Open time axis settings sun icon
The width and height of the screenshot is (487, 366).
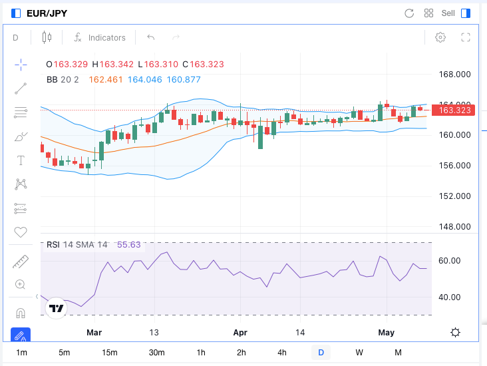(x=455, y=333)
